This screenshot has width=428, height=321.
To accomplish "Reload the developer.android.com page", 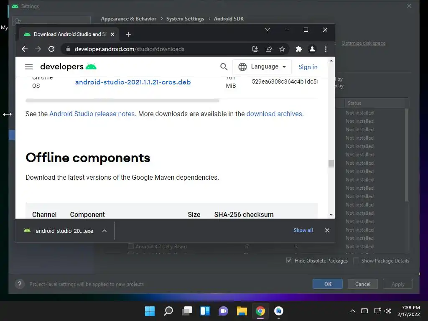I will pyautogui.click(x=51, y=49).
